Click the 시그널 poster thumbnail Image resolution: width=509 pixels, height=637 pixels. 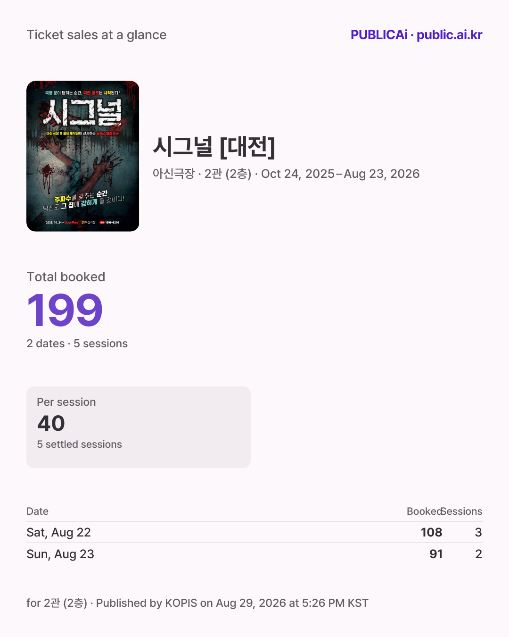click(x=83, y=156)
